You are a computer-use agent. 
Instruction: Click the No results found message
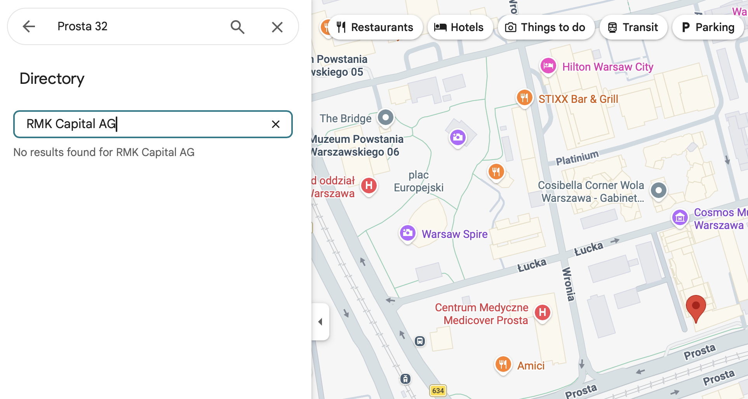click(x=104, y=152)
